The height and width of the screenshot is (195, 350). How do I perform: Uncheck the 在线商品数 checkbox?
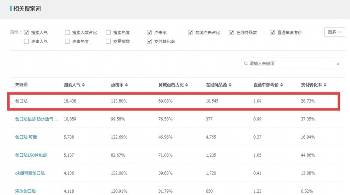tap(231, 32)
